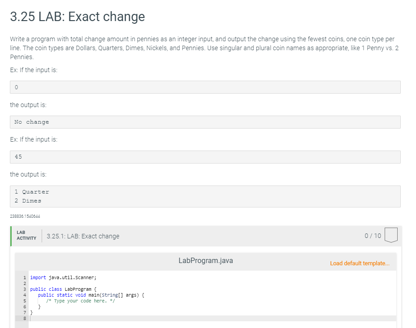Select the No change output box
Screen dimensions: 416x328
click(205, 122)
